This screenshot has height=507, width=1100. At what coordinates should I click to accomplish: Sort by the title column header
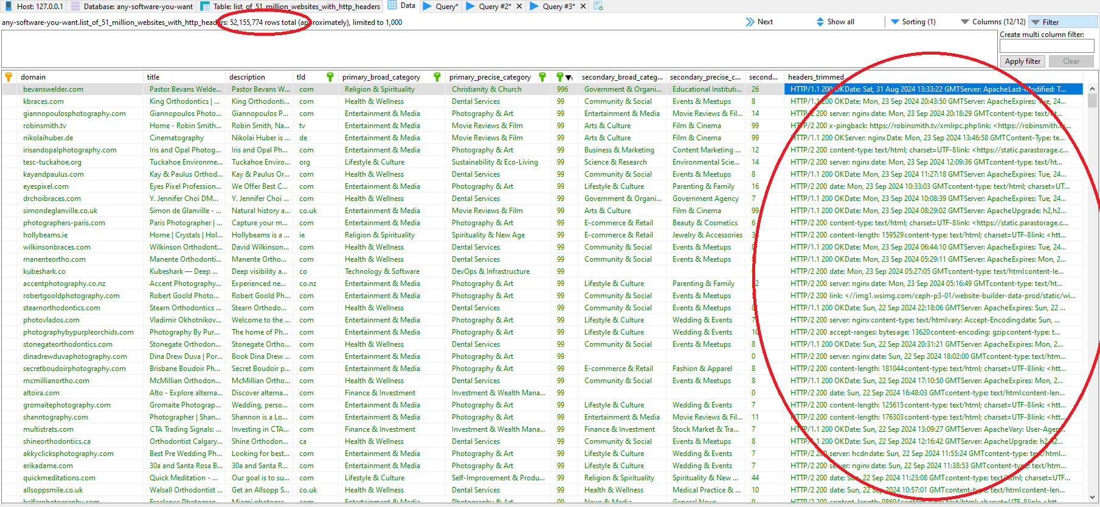point(184,77)
